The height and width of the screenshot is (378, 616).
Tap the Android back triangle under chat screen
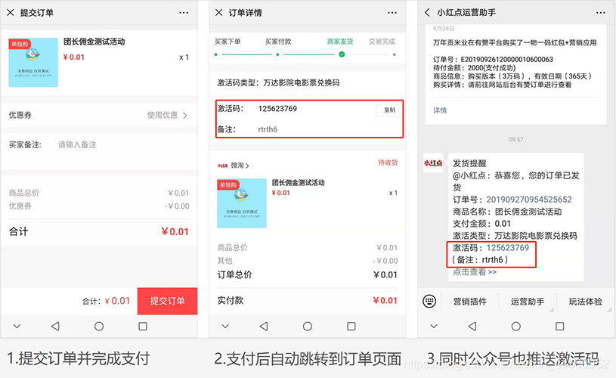coord(472,326)
